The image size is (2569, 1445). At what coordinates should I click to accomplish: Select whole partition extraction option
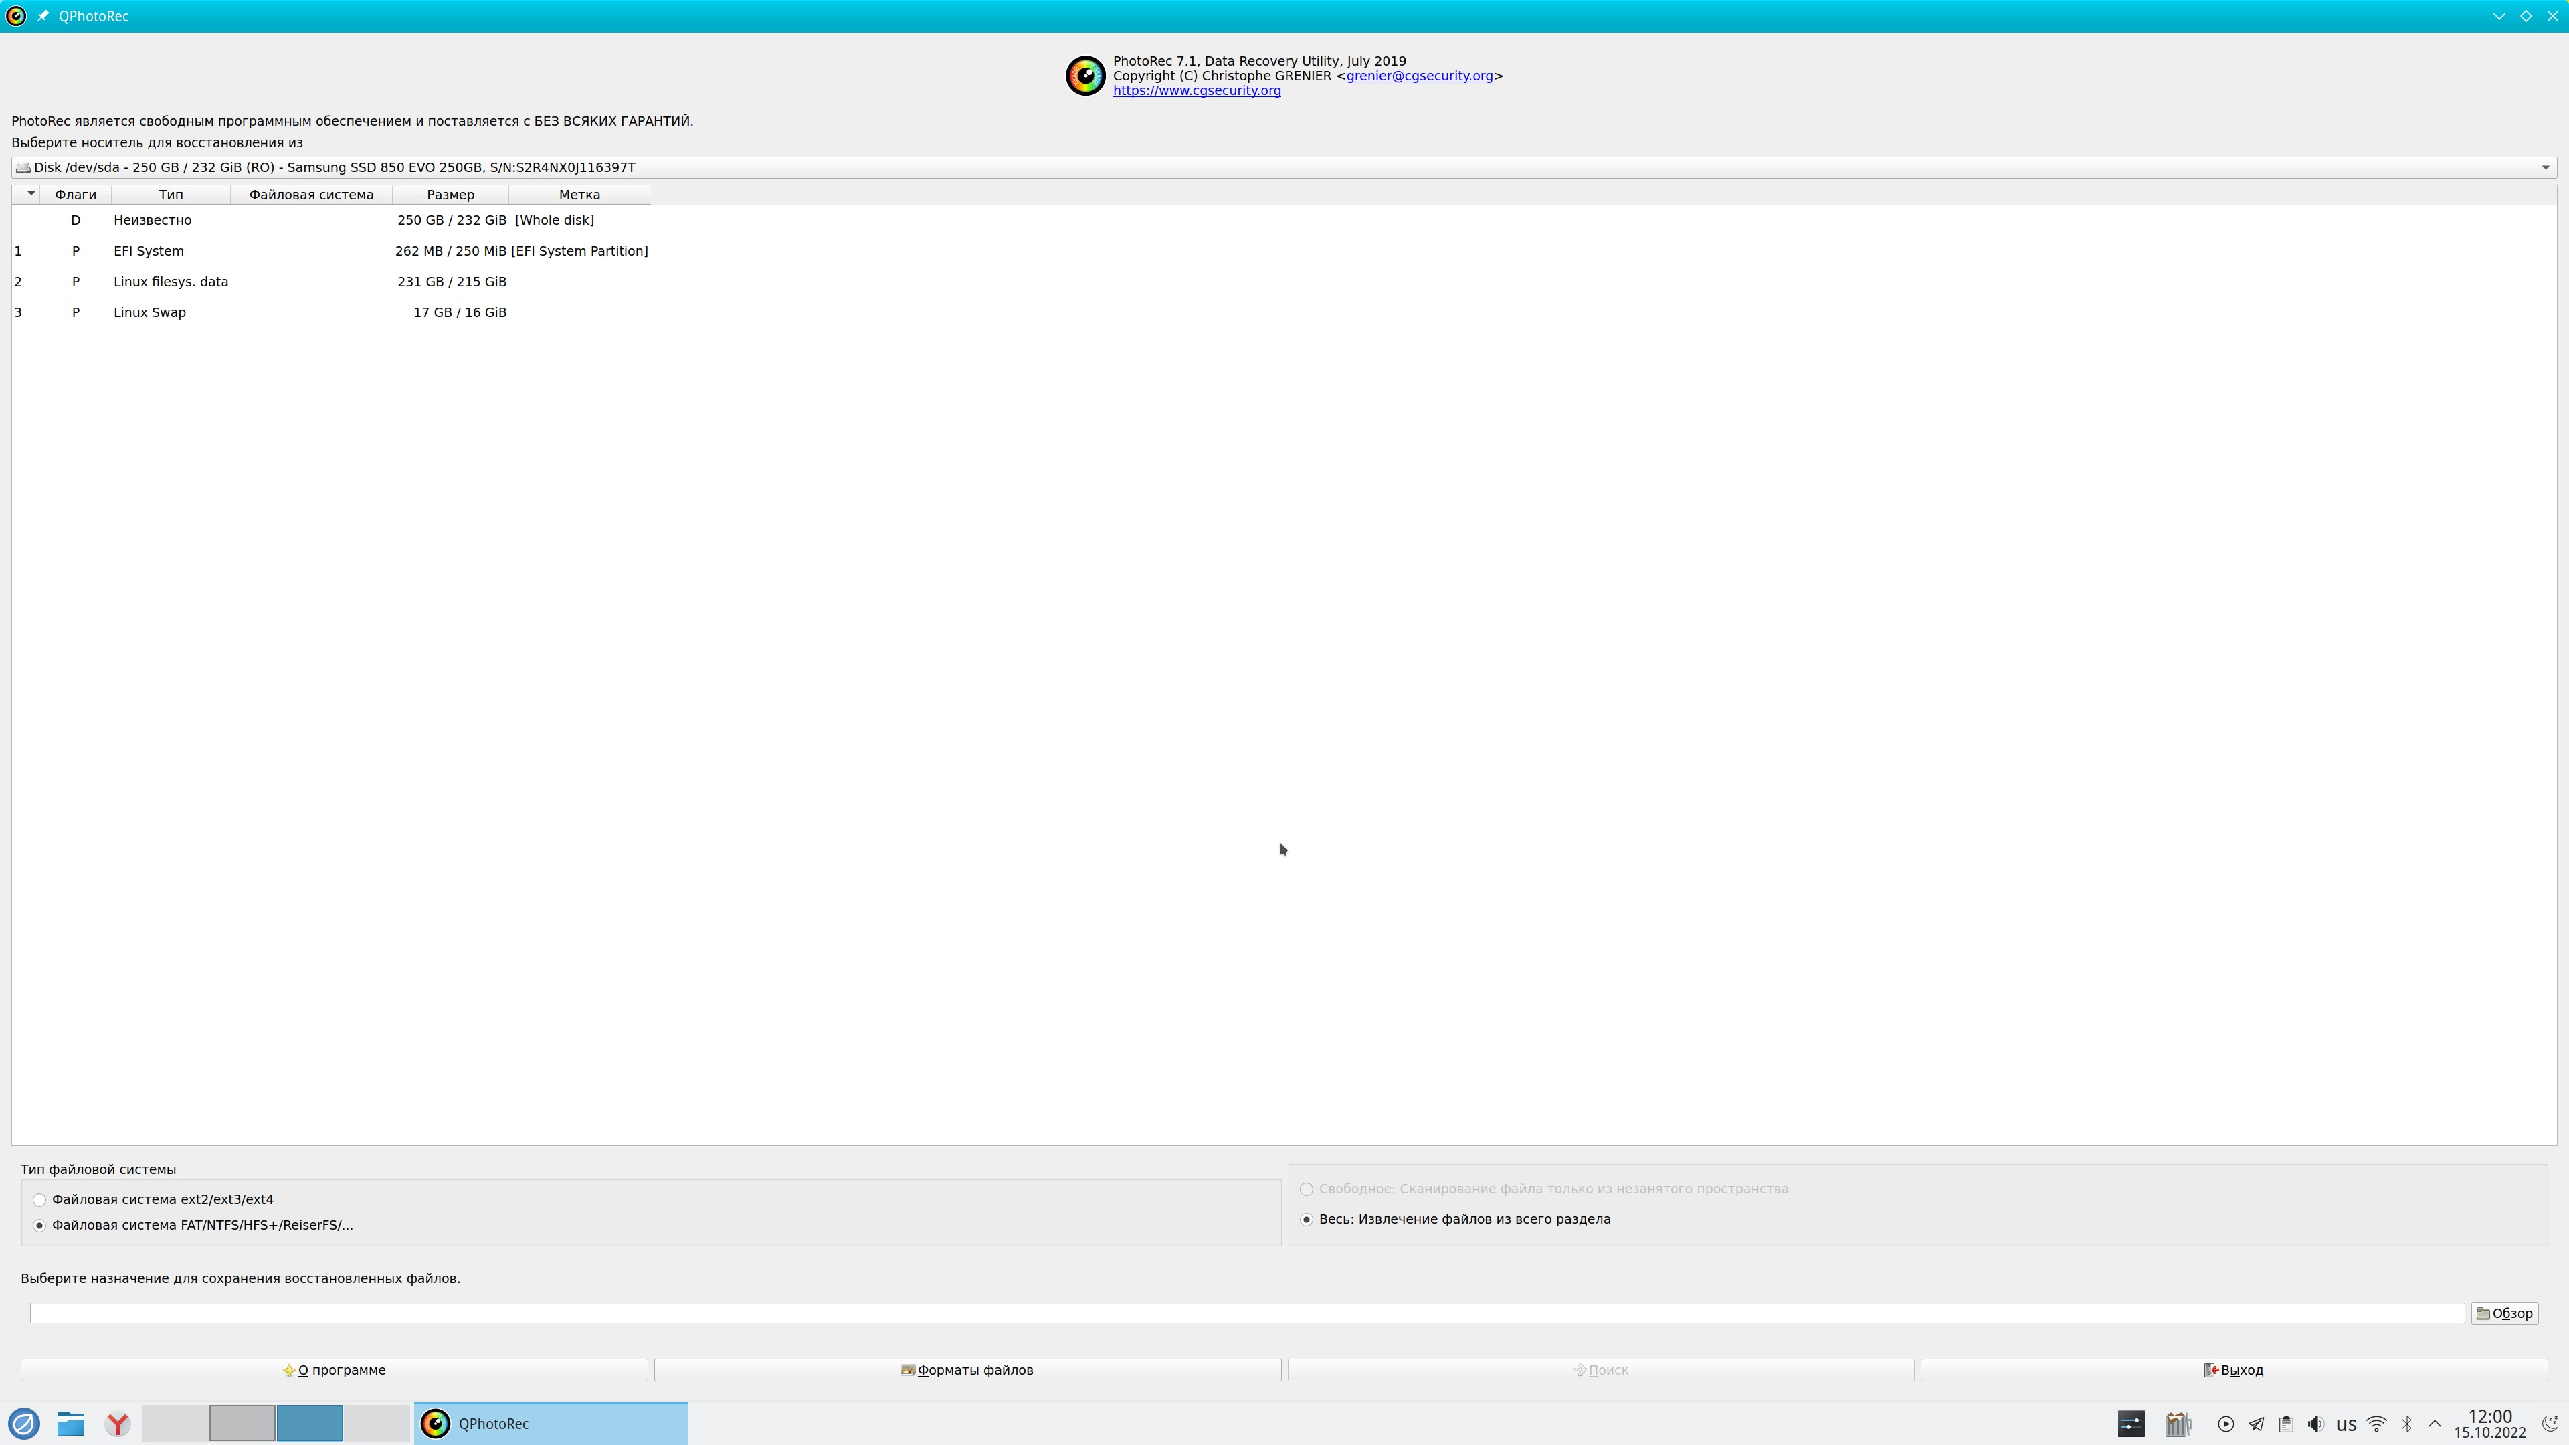pos(1307,1220)
